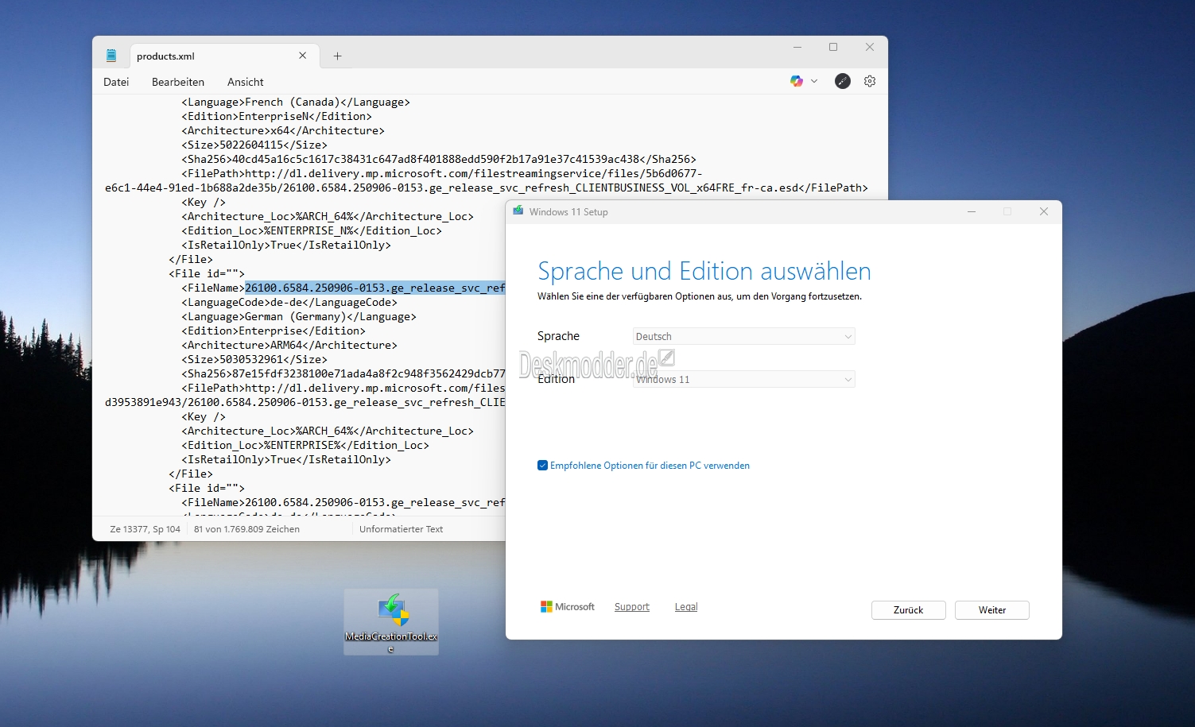Click the line <Architecture>x64</Architecture>
This screenshot has height=727, width=1195.
pyautogui.click(x=283, y=130)
